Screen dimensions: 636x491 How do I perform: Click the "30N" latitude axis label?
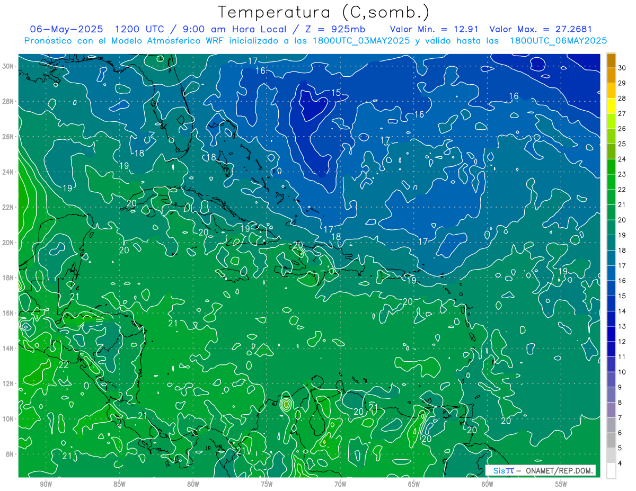pyautogui.click(x=8, y=66)
